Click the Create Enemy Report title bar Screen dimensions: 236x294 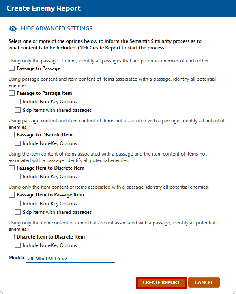[x=118, y=8]
